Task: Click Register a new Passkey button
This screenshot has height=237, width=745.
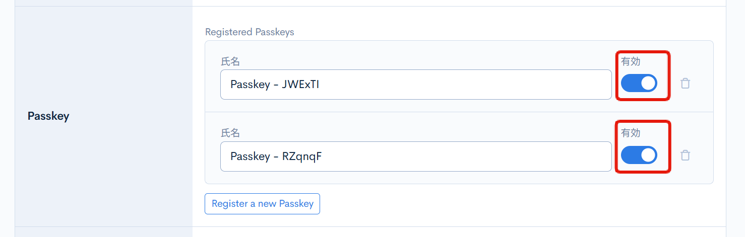Action: click(x=262, y=204)
